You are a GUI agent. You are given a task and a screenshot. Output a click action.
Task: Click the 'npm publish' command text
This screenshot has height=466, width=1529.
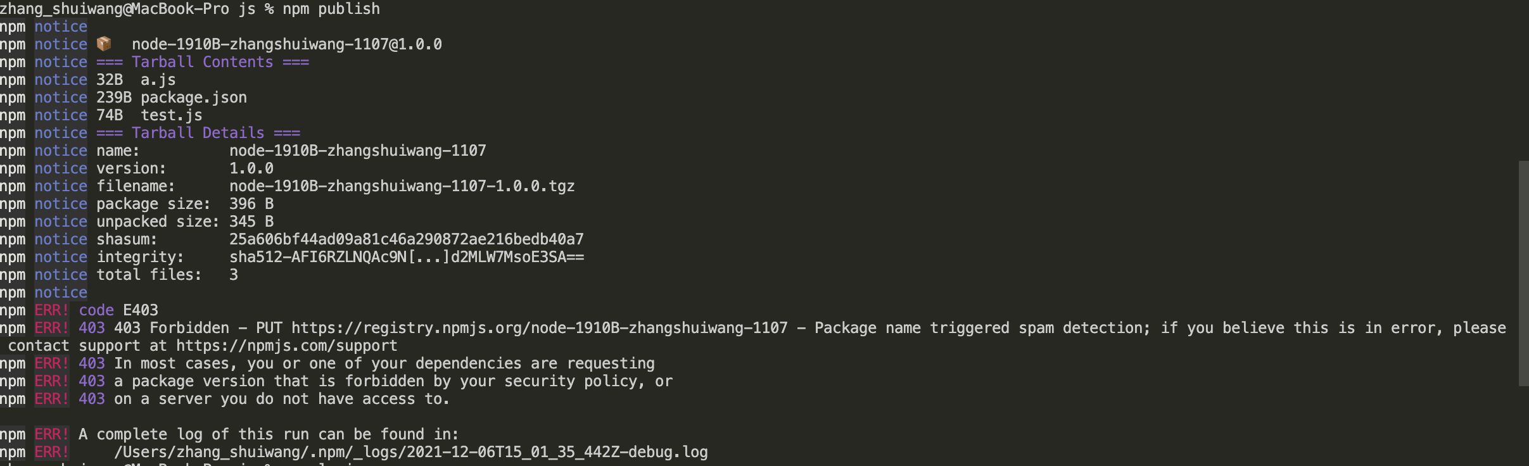point(331,9)
